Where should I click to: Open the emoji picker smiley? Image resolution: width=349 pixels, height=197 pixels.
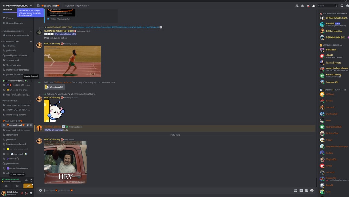(312, 190)
